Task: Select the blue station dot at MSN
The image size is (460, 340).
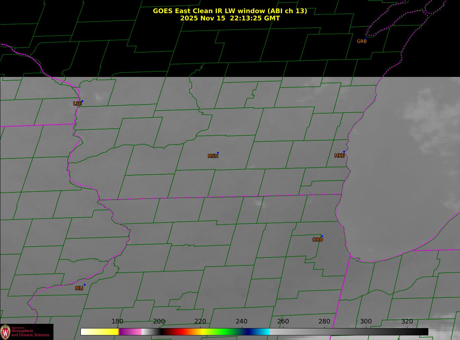Action: 218,153
